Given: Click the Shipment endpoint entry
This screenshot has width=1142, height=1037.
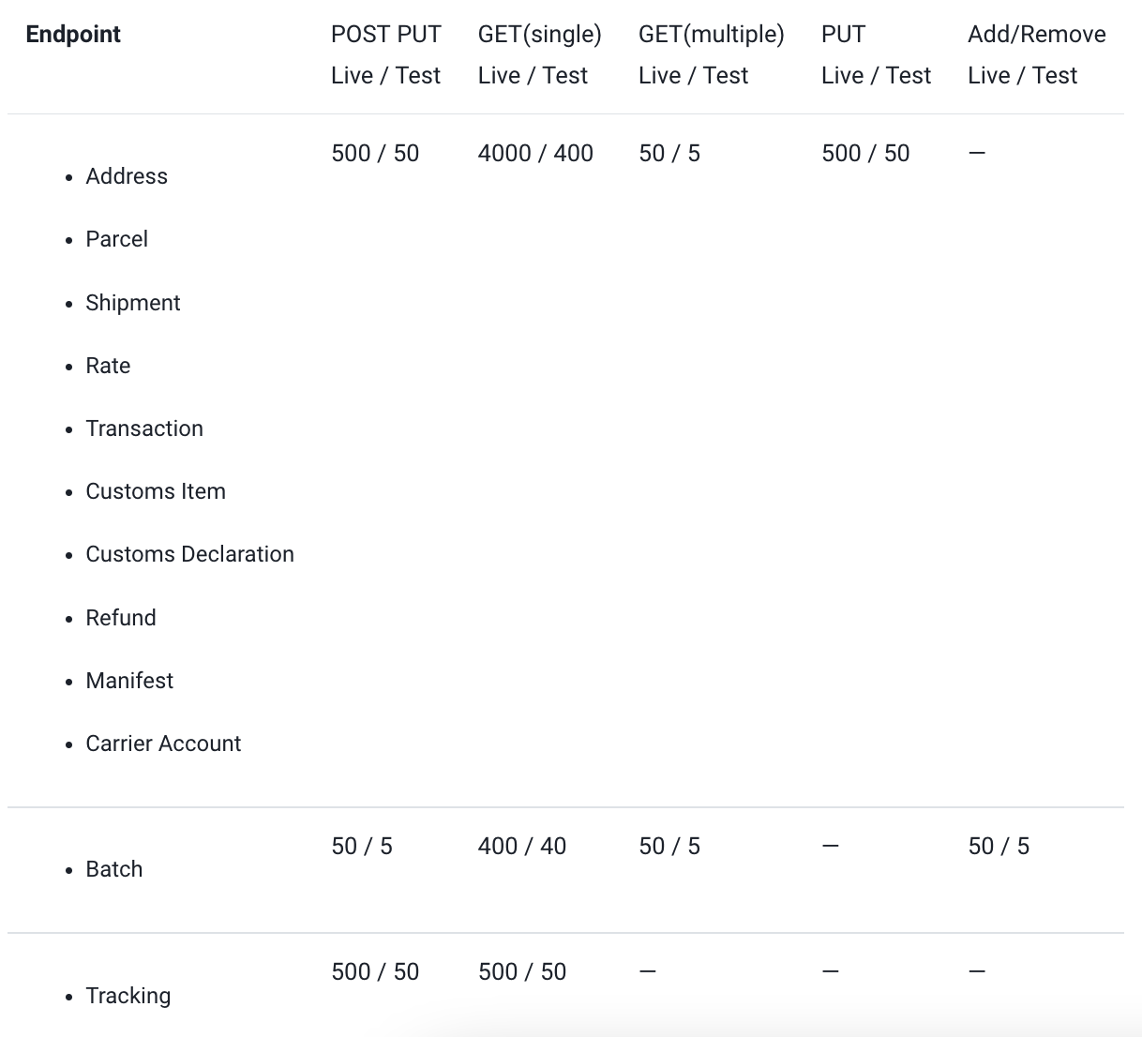Looking at the screenshot, I should 133,303.
